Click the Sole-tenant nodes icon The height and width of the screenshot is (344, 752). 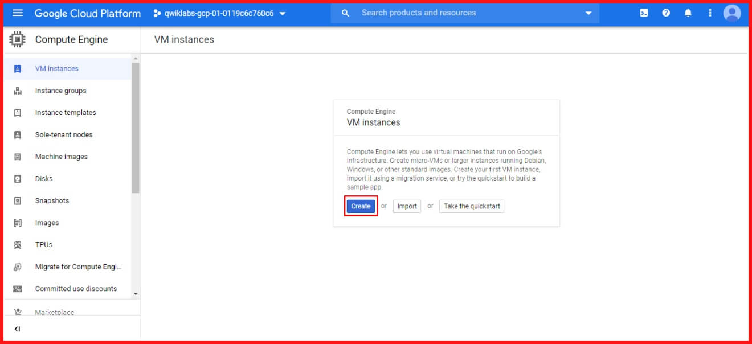pyautogui.click(x=18, y=135)
